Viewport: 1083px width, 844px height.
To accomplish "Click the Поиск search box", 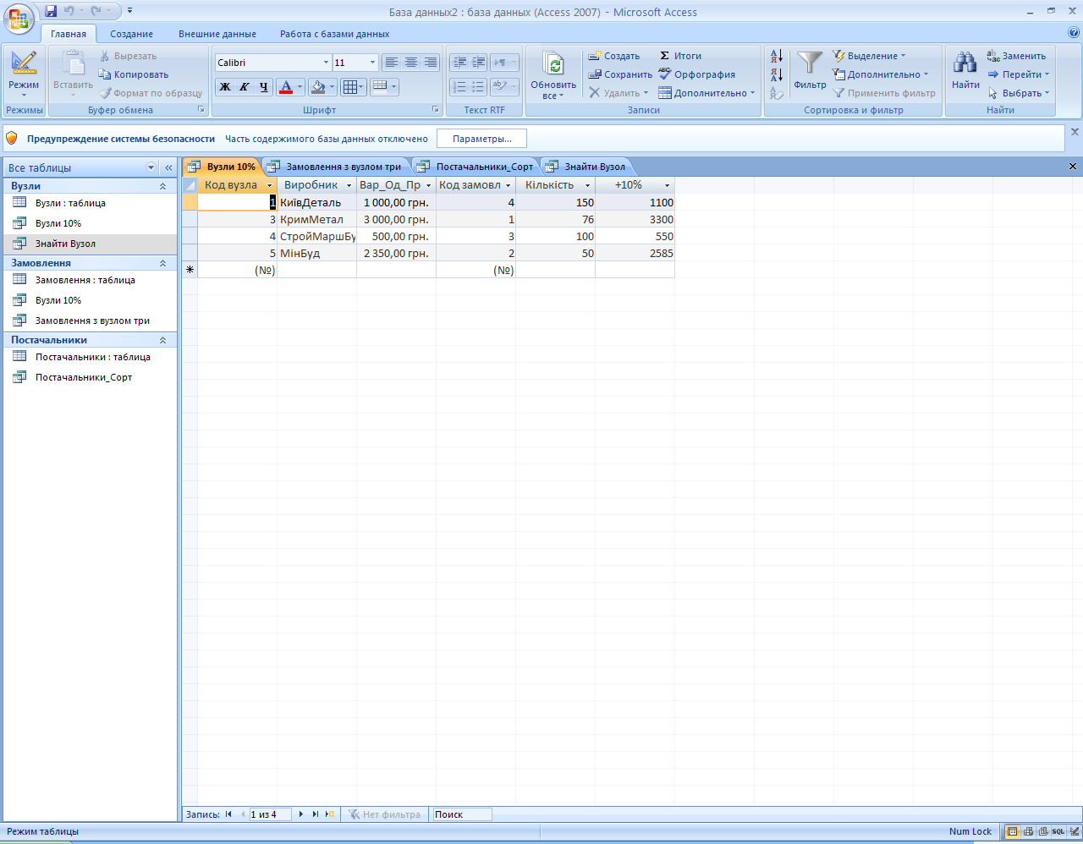I will [x=461, y=814].
